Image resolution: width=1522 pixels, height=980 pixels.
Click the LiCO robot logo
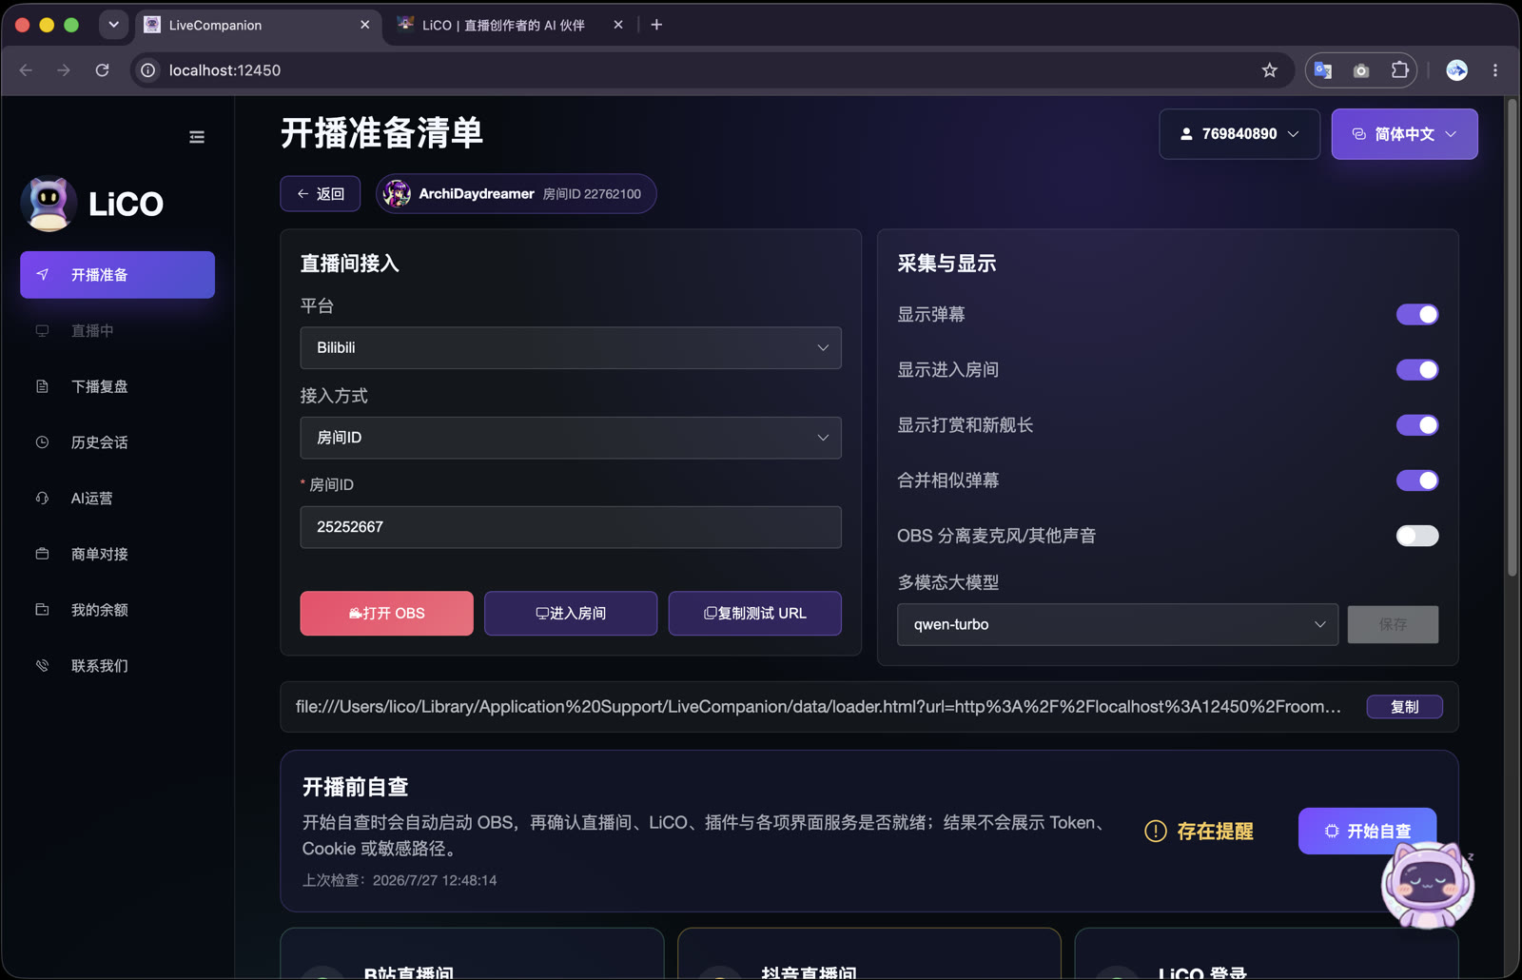(49, 204)
